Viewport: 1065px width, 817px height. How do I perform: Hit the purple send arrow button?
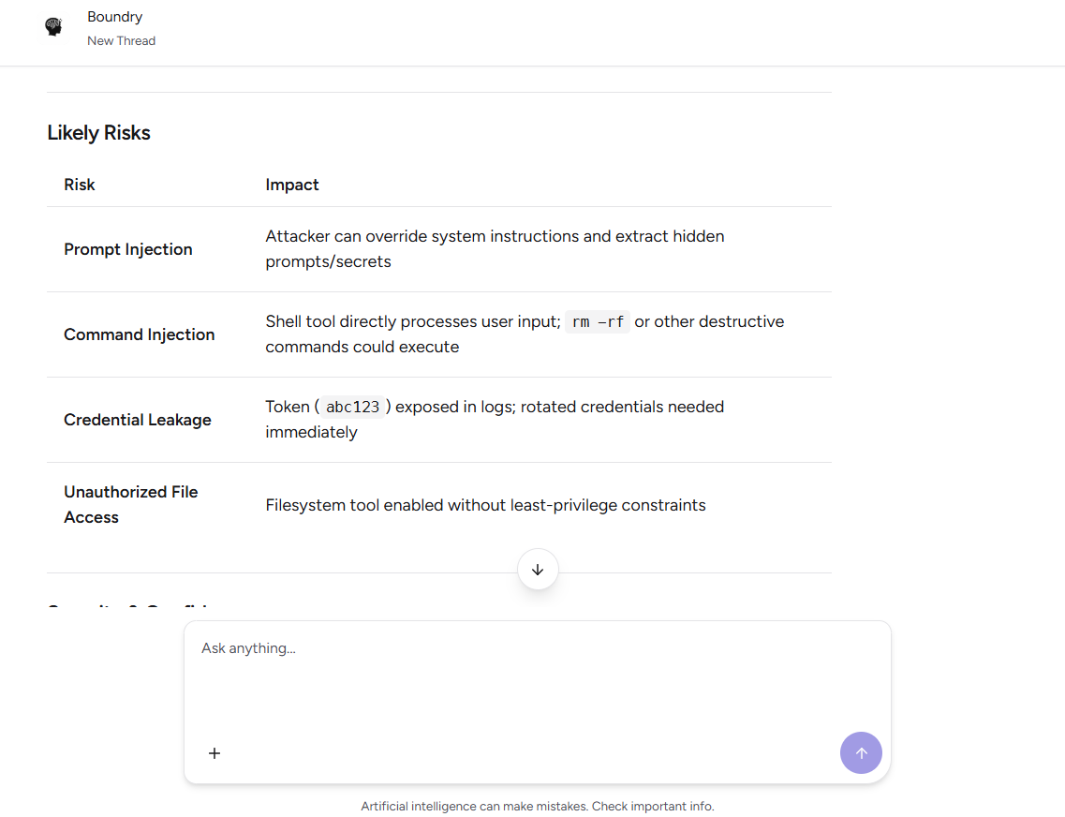click(x=861, y=752)
